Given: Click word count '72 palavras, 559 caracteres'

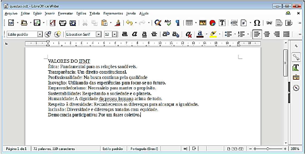Looking at the screenshot, I should 54,149.
